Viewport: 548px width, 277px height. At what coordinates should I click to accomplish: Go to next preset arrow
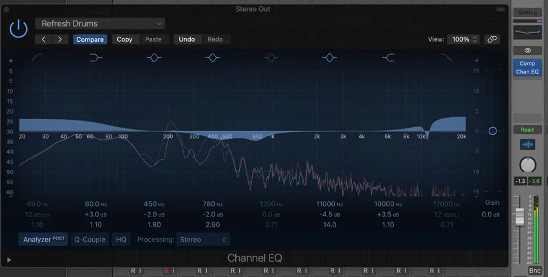click(60, 39)
